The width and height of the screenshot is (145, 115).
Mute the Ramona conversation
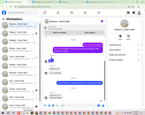[x=120, y=36]
